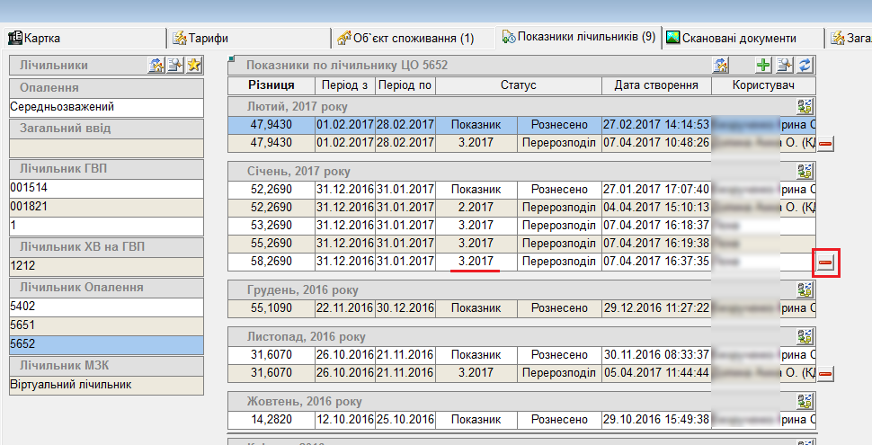The image size is (872, 445).
Task: Click the group icon for Грудень, 2016 року
Action: click(x=805, y=289)
